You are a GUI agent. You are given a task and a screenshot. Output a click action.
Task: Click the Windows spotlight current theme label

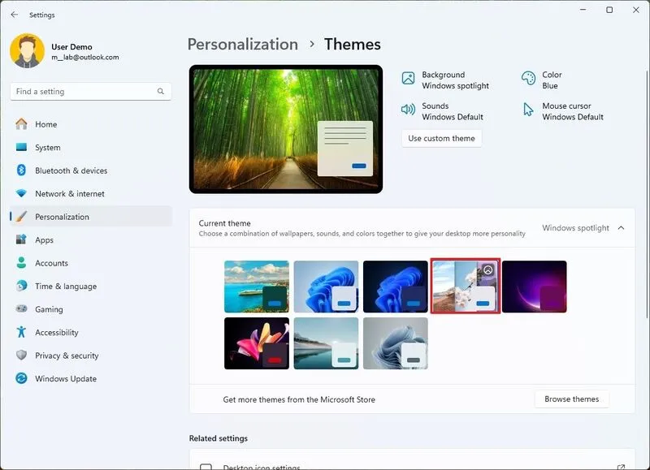[x=575, y=228]
